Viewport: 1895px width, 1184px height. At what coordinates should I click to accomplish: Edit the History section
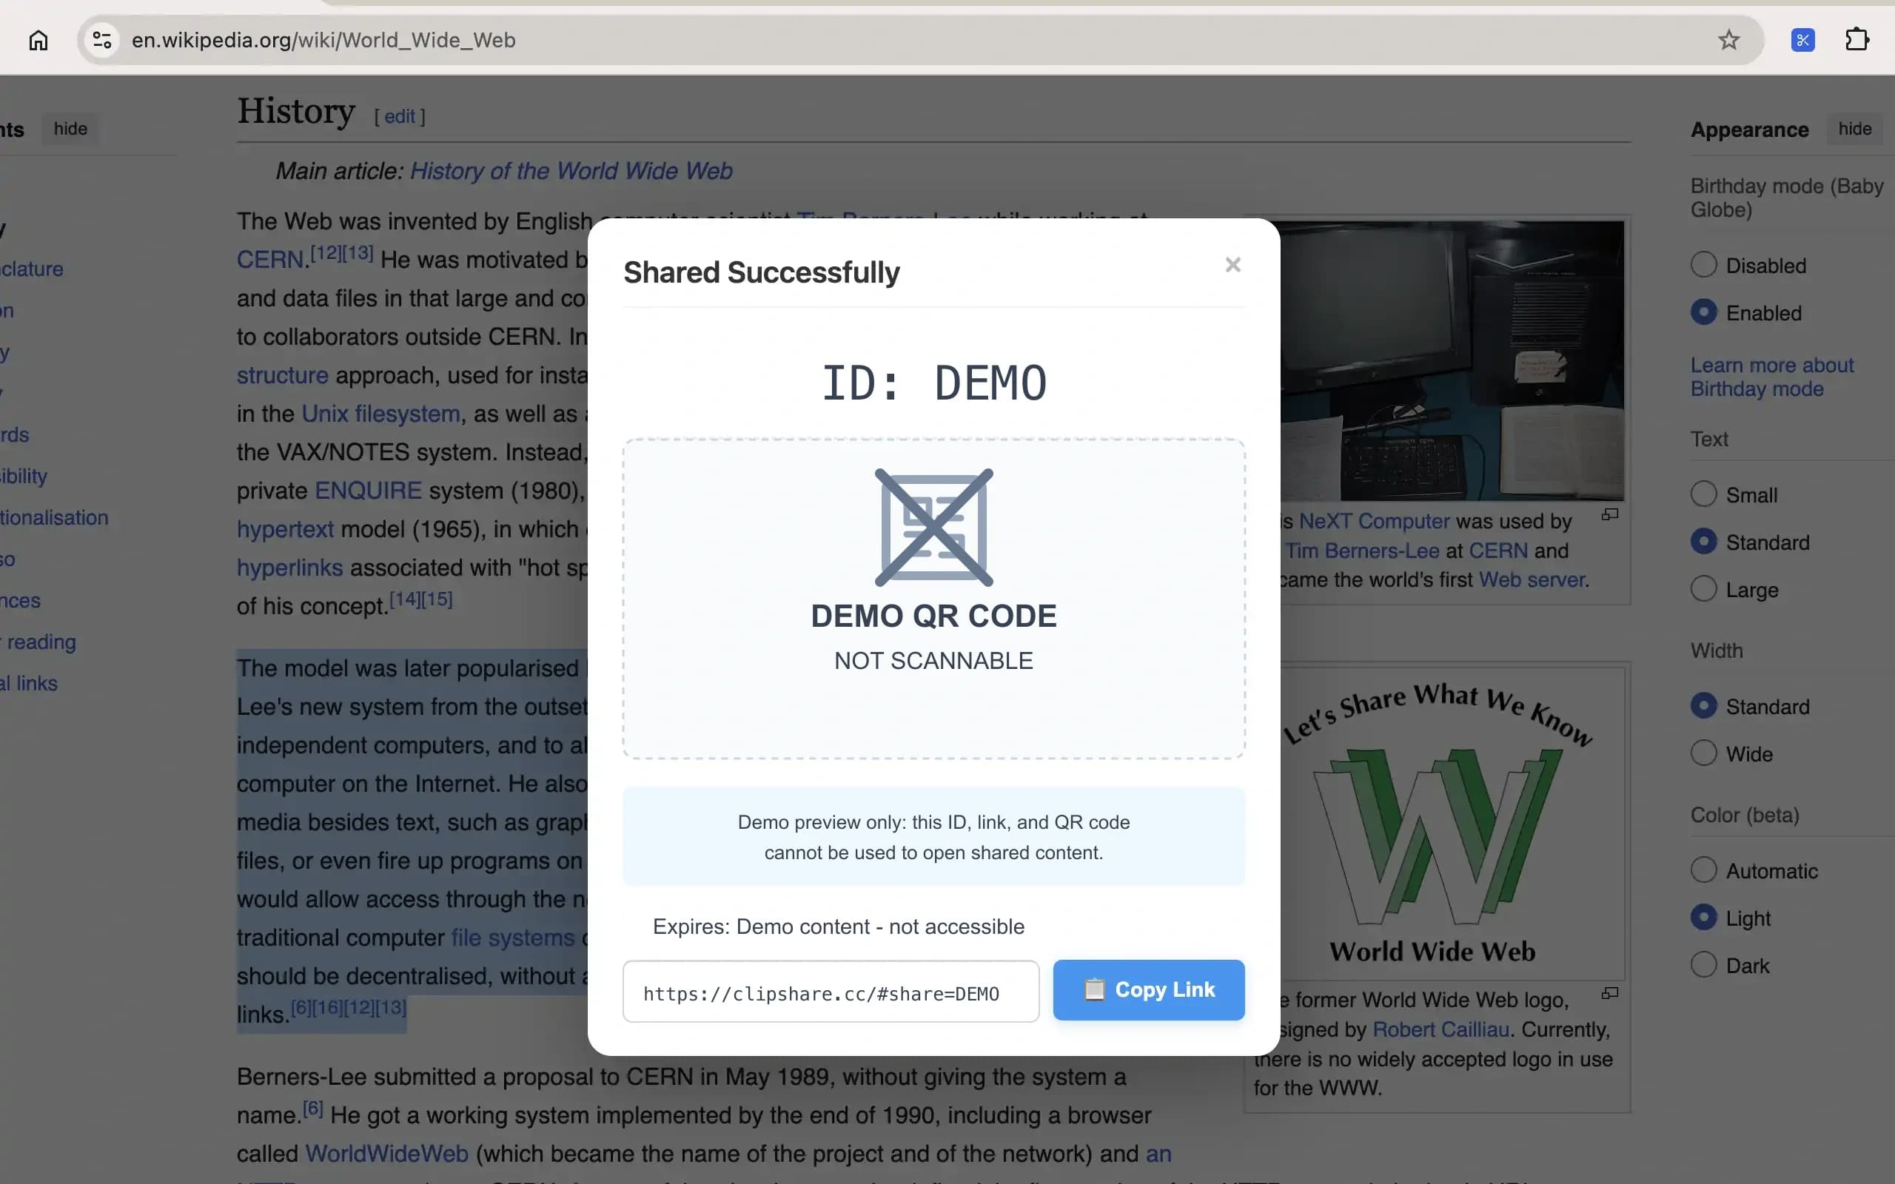point(400,117)
